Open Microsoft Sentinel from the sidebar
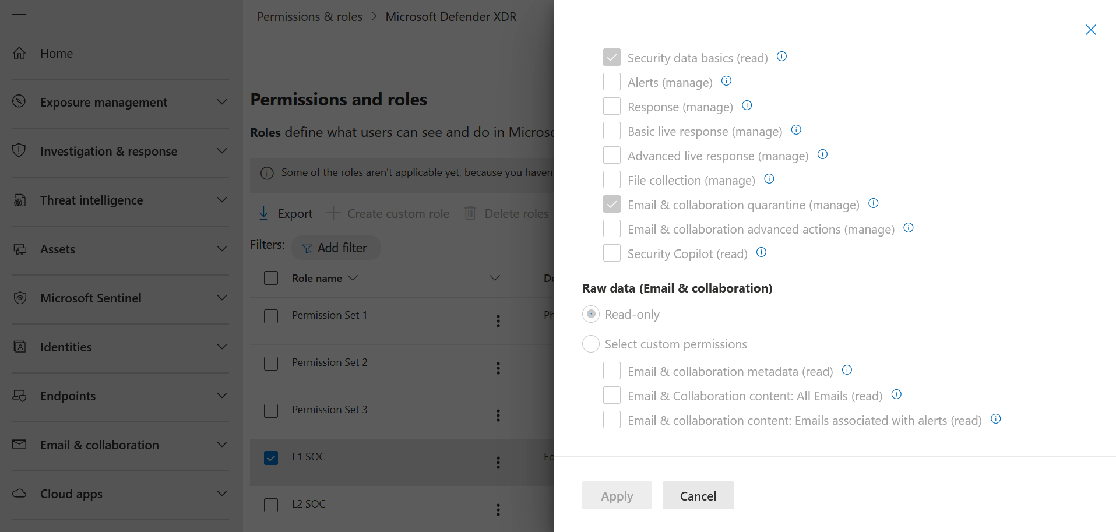 pos(91,298)
